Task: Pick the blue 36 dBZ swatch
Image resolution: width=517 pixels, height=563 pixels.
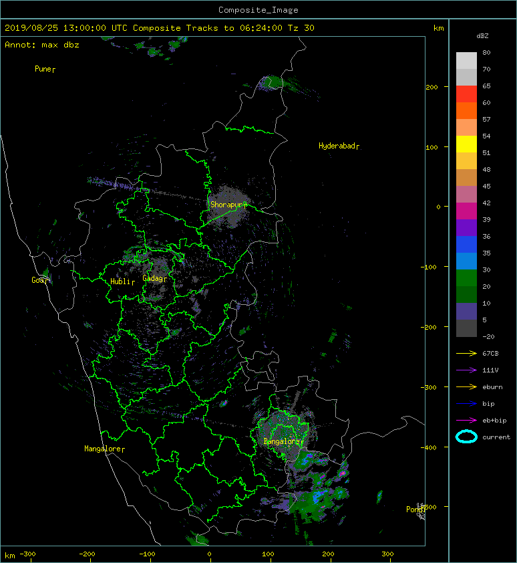Action: (466, 244)
